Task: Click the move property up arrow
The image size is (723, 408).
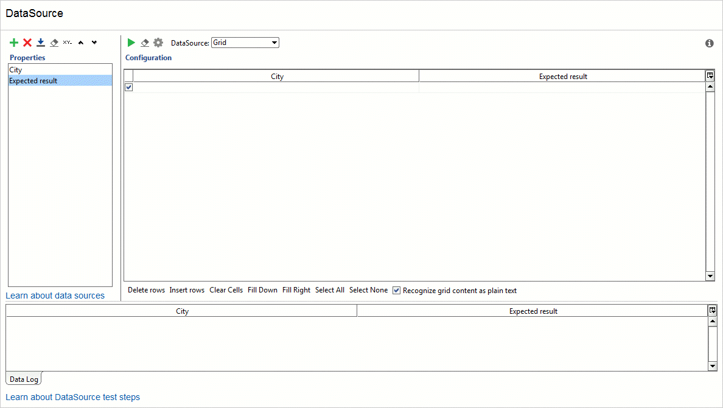Action: coord(80,43)
